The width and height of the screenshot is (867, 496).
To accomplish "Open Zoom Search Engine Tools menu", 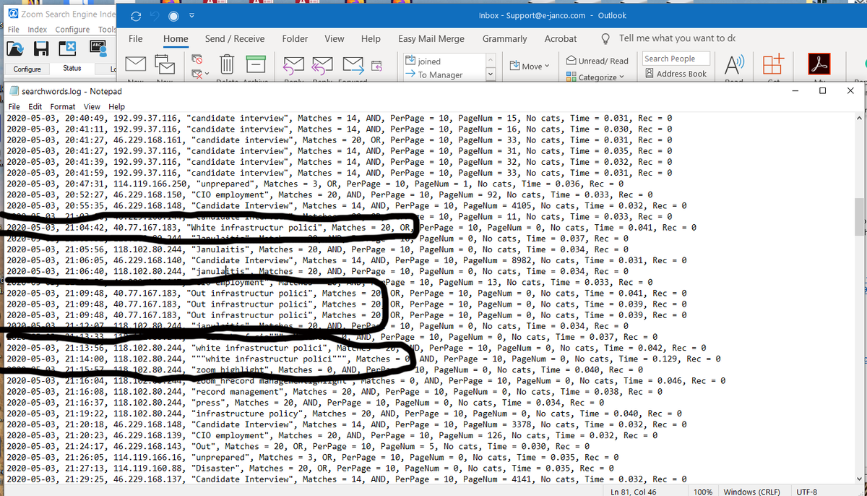I will tap(106, 30).
